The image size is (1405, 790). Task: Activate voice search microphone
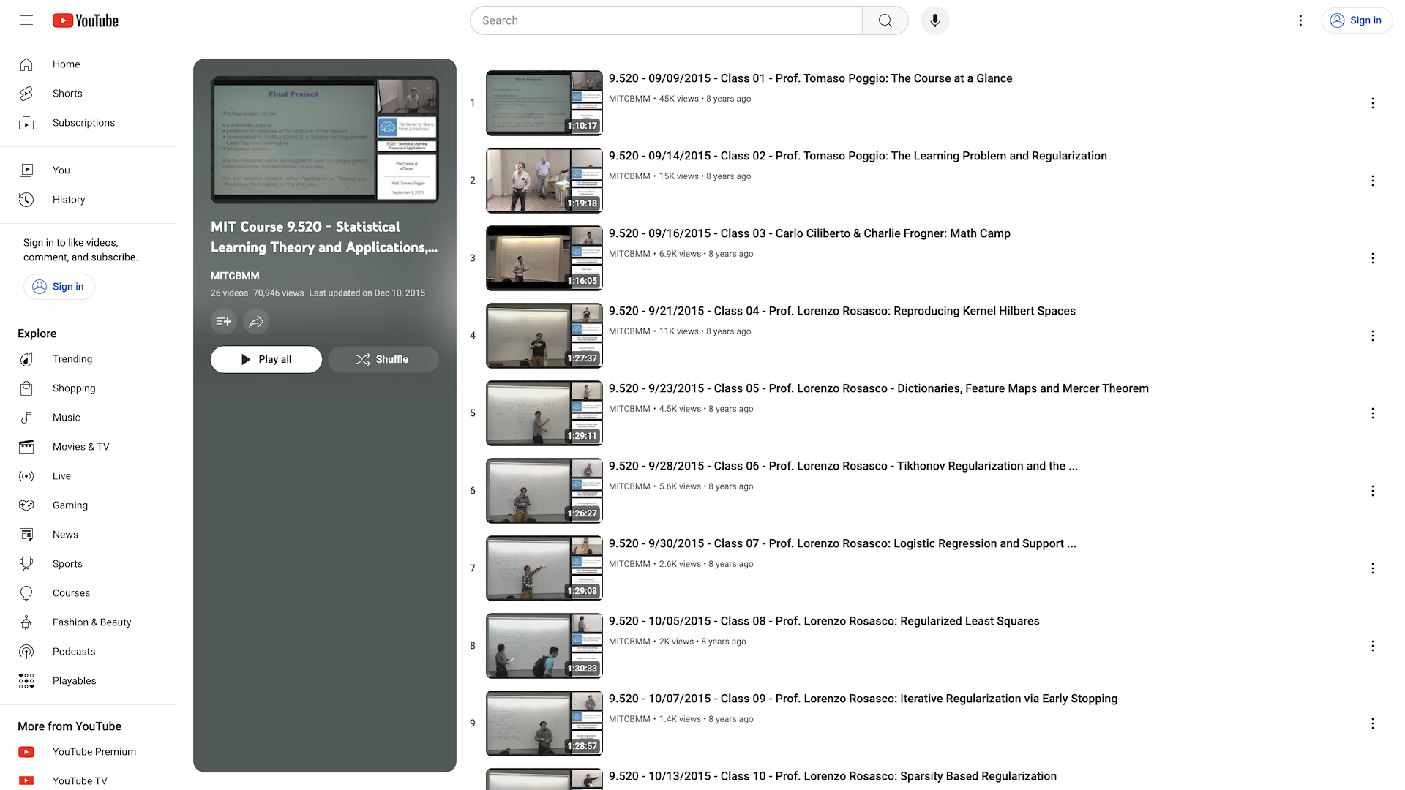point(935,20)
